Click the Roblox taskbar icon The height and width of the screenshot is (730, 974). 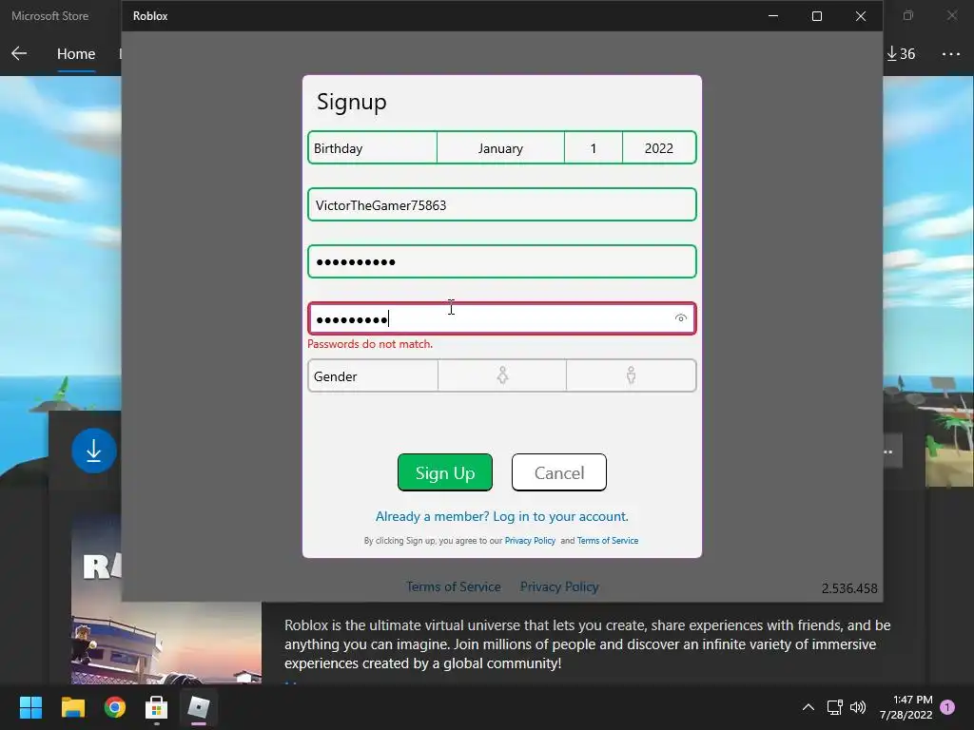[x=199, y=707]
